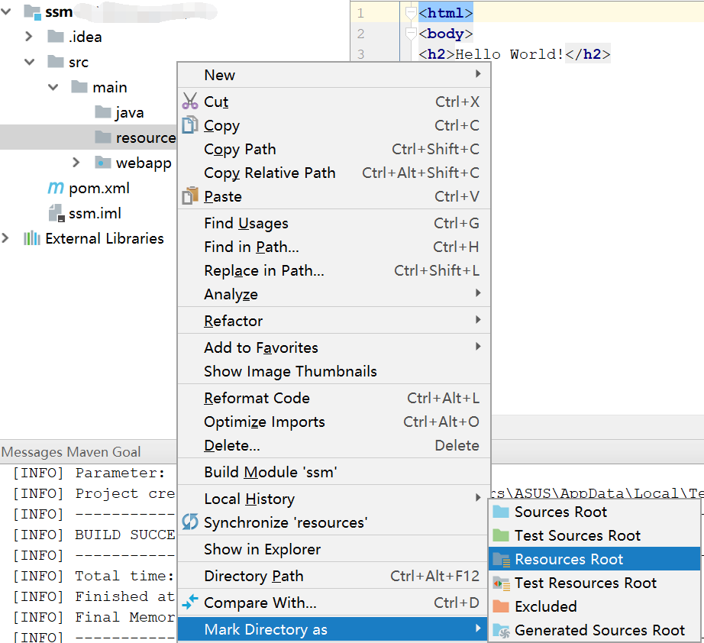Click the External Libraries bars icon
The image size is (704, 643).
(32, 238)
